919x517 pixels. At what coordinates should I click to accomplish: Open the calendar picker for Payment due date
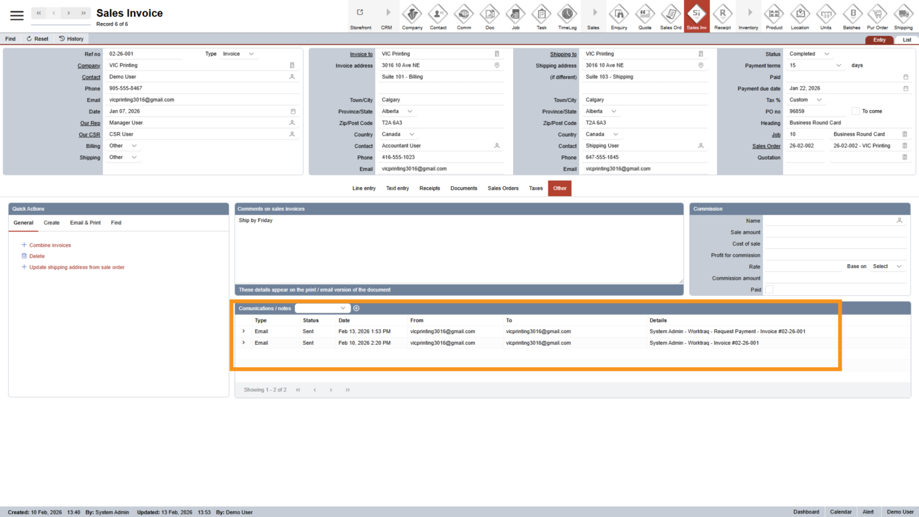point(905,89)
